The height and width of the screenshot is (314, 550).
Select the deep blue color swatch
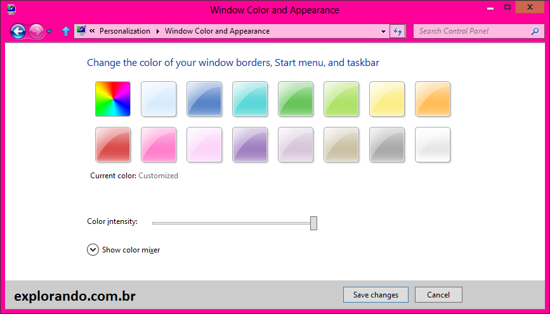coord(204,99)
